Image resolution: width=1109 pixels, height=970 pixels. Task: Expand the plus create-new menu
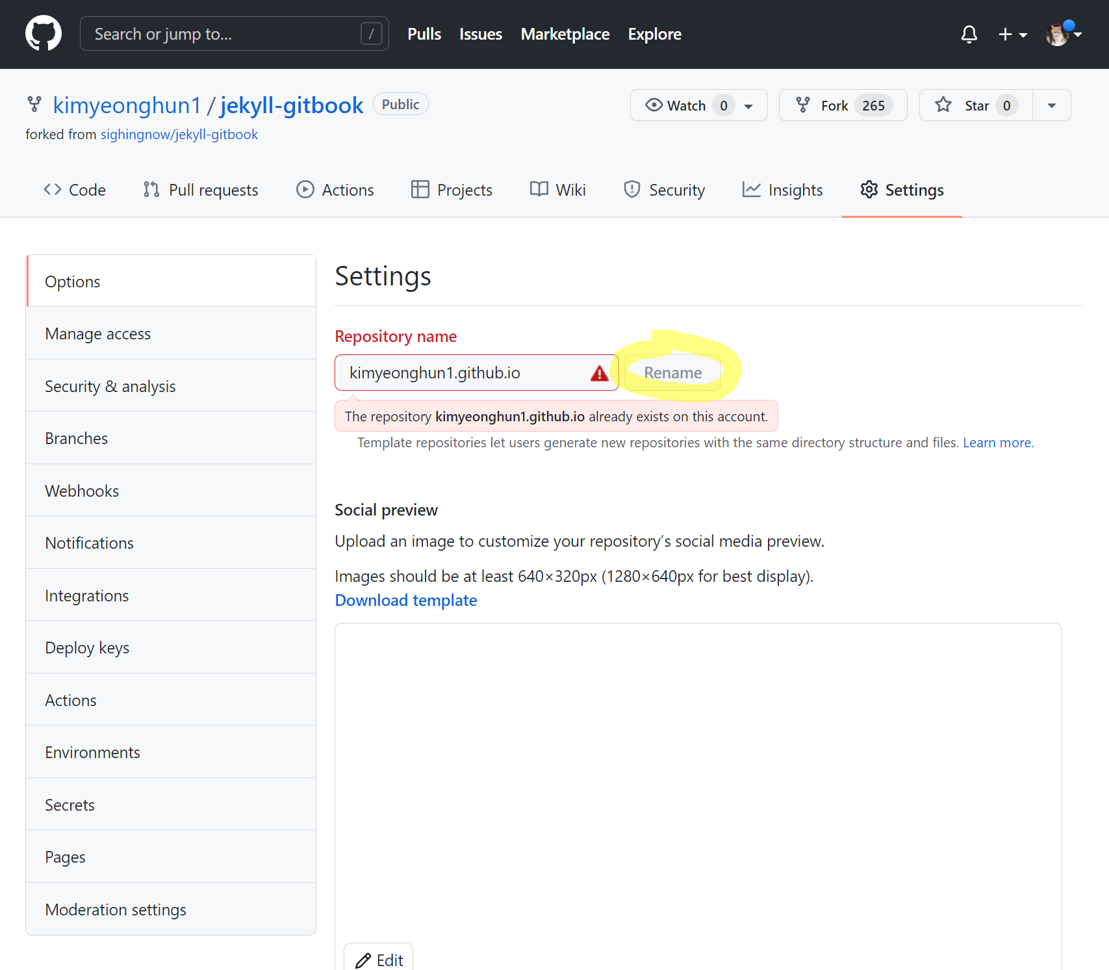click(1012, 34)
